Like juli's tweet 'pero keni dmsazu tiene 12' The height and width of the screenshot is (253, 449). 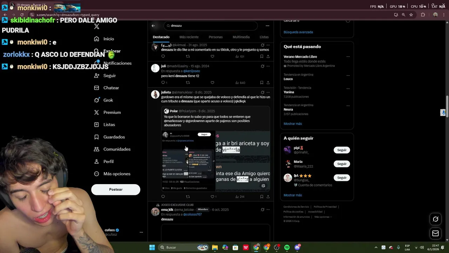click(x=212, y=83)
